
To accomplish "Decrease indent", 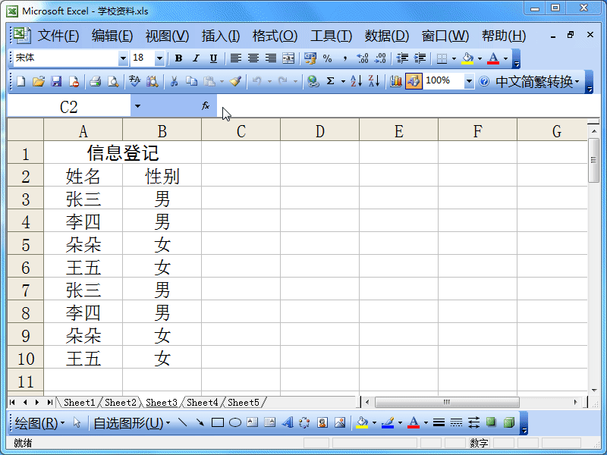I will (402, 58).
